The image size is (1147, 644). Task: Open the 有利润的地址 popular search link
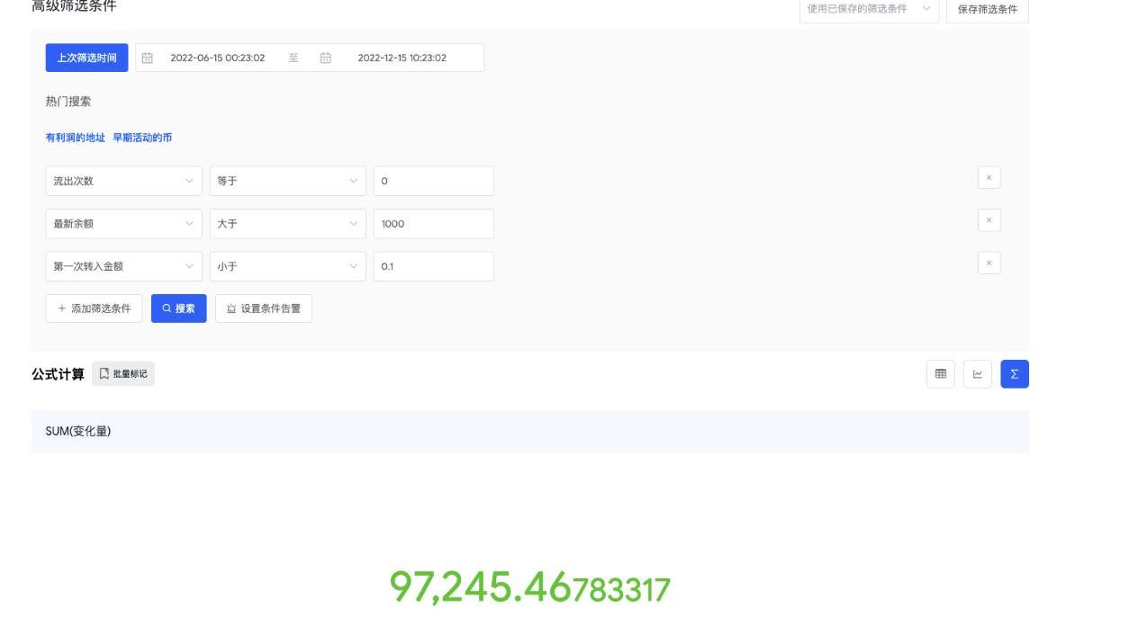click(76, 138)
